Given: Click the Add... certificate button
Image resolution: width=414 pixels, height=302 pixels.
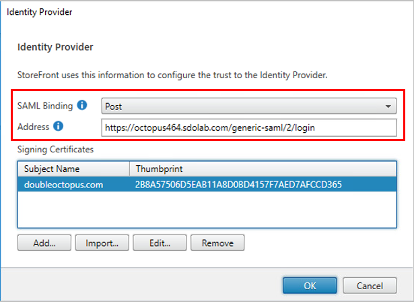Looking at the screenshot, I should [x=44, y=243].
